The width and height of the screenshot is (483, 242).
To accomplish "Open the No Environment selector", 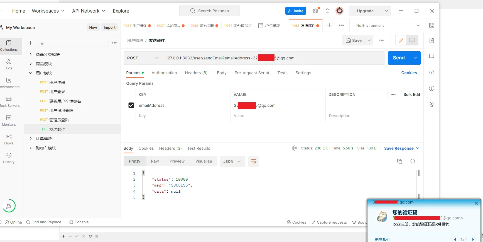I will [x=388, y=25].
